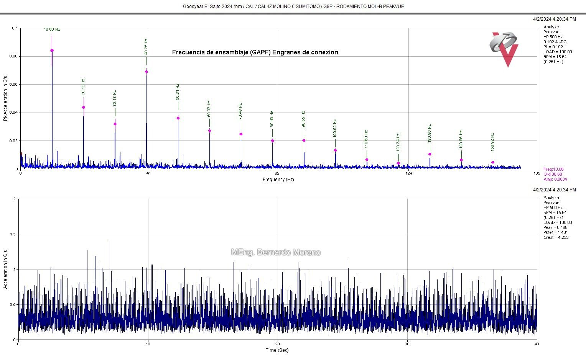Click 'RPM = 15.64' in the waveform info panel
This screenshot has height=361, width=586.
(x=555, y=212)
